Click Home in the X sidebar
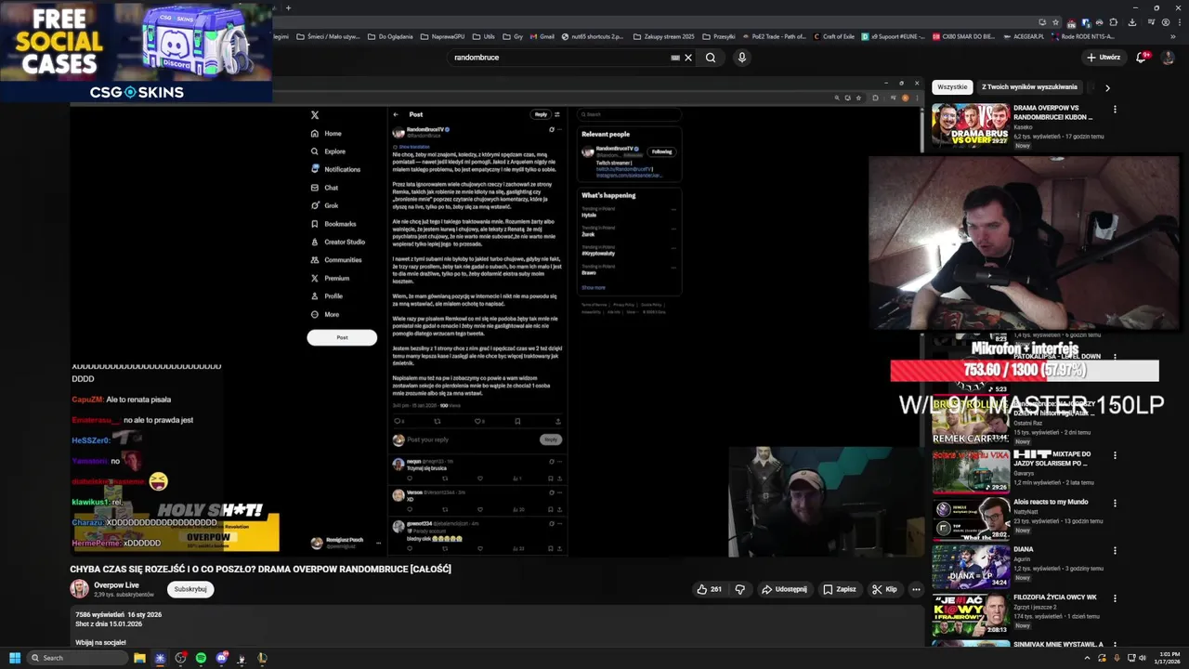This screenshot has width=1189, height=669. coord(327,134)
